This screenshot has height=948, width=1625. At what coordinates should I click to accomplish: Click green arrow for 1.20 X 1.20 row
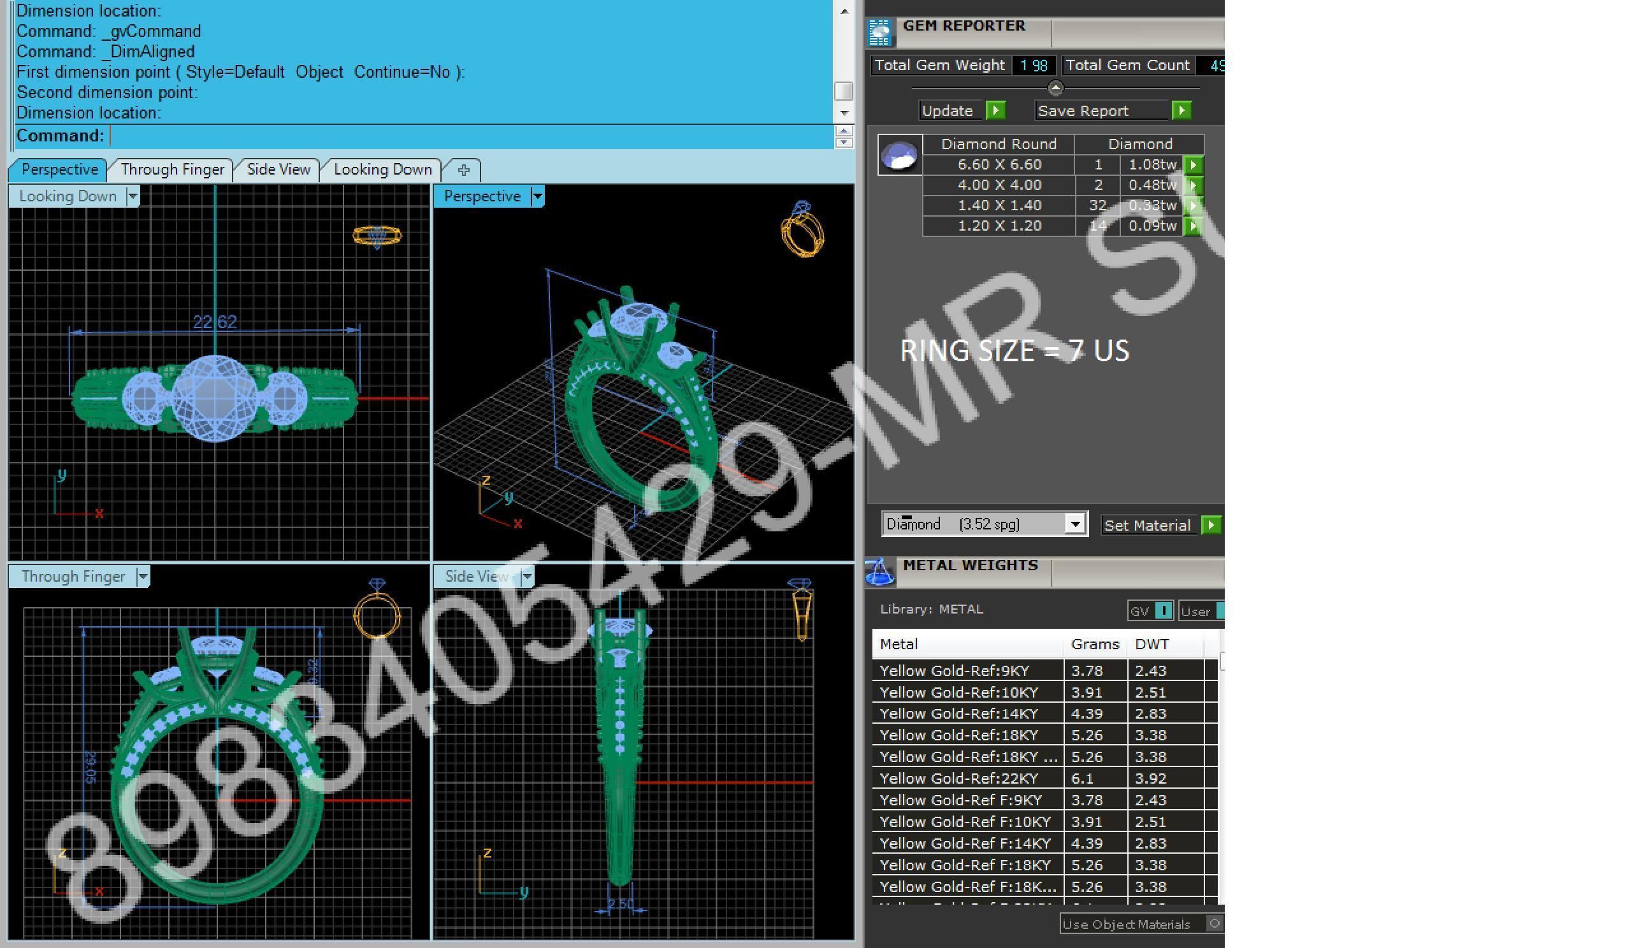coord(1192,226)
